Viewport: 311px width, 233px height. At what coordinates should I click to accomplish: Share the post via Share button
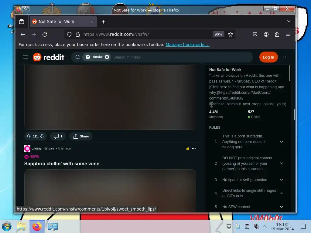click(81, 136)
